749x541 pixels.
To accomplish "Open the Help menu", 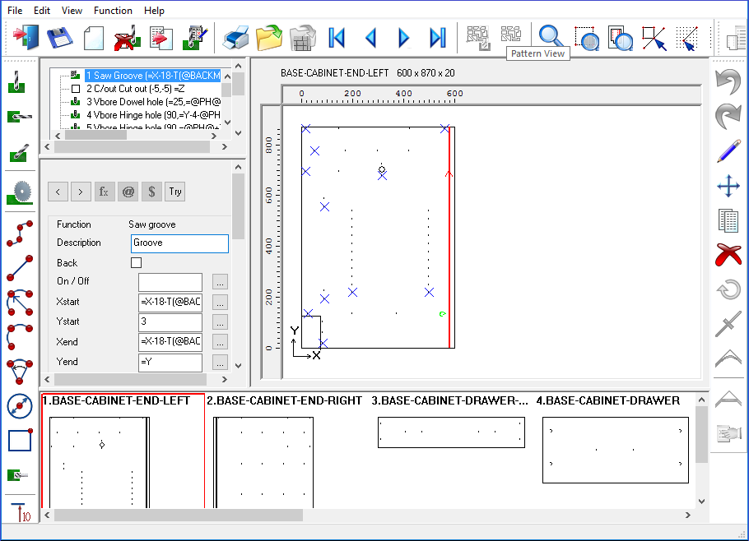I will click(x=154, y=11).
